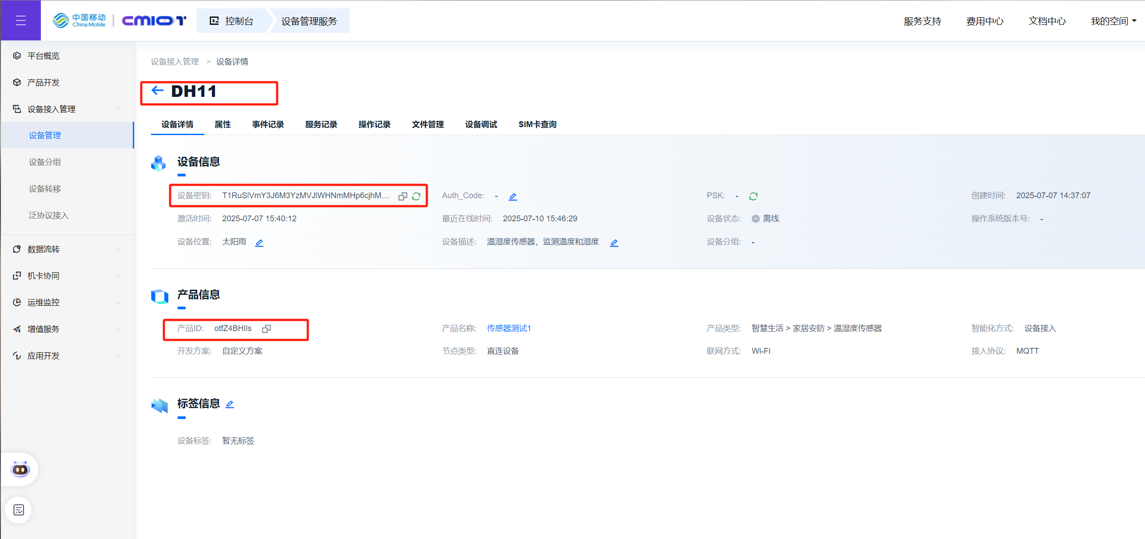
Task: Collapse the 设备接入管理 menu chevron
Action: (118, 109)
